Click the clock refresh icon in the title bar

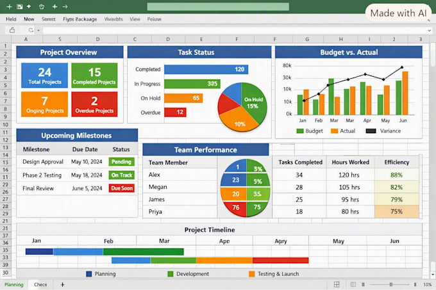point(42,6)
